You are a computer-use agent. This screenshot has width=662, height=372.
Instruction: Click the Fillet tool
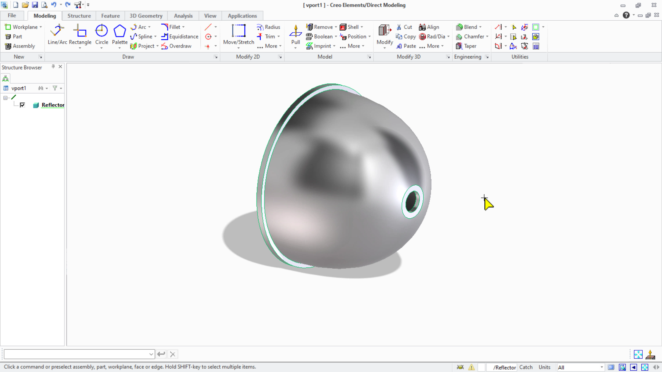click(x=171, y=27)
